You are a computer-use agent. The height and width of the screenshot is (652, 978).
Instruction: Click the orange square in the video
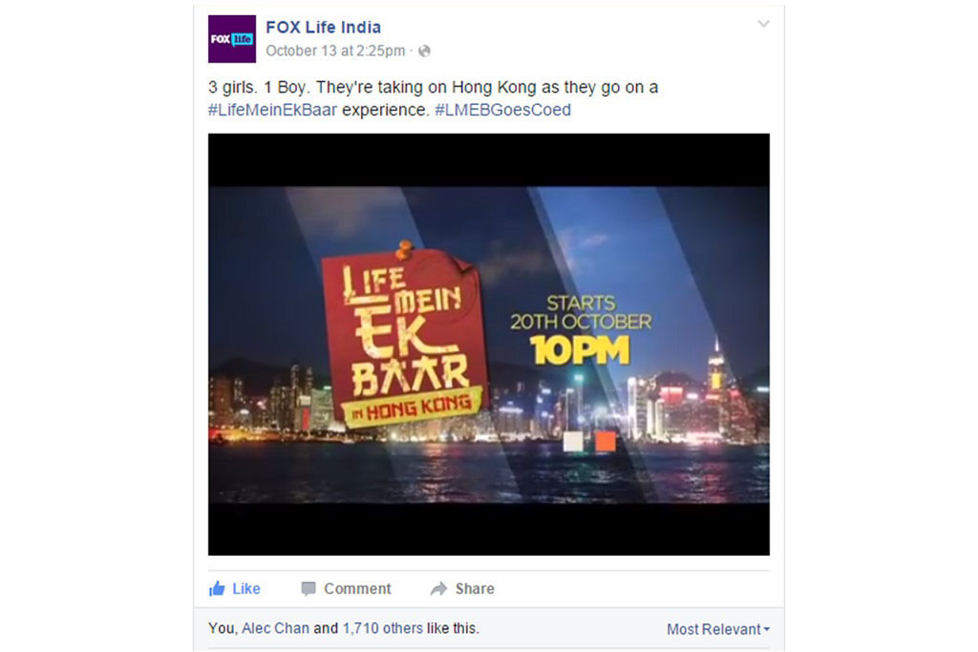coord(606,441)
